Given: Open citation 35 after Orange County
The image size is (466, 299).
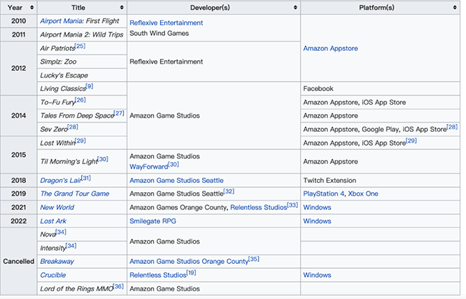Looking at the screenshot, I should [x=254, y=259].
